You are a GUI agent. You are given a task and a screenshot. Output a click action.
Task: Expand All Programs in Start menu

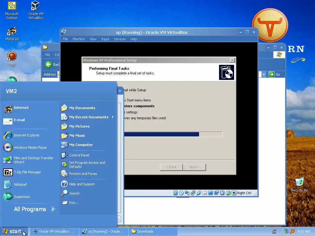[34, 209]
